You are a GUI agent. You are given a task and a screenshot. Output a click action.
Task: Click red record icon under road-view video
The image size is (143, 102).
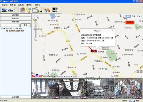[x=110, y=98]
